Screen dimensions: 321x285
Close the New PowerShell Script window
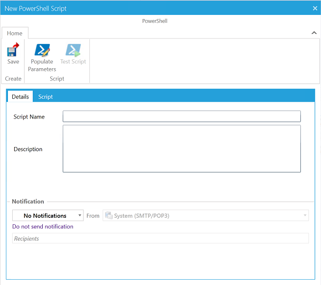(315, 8)
